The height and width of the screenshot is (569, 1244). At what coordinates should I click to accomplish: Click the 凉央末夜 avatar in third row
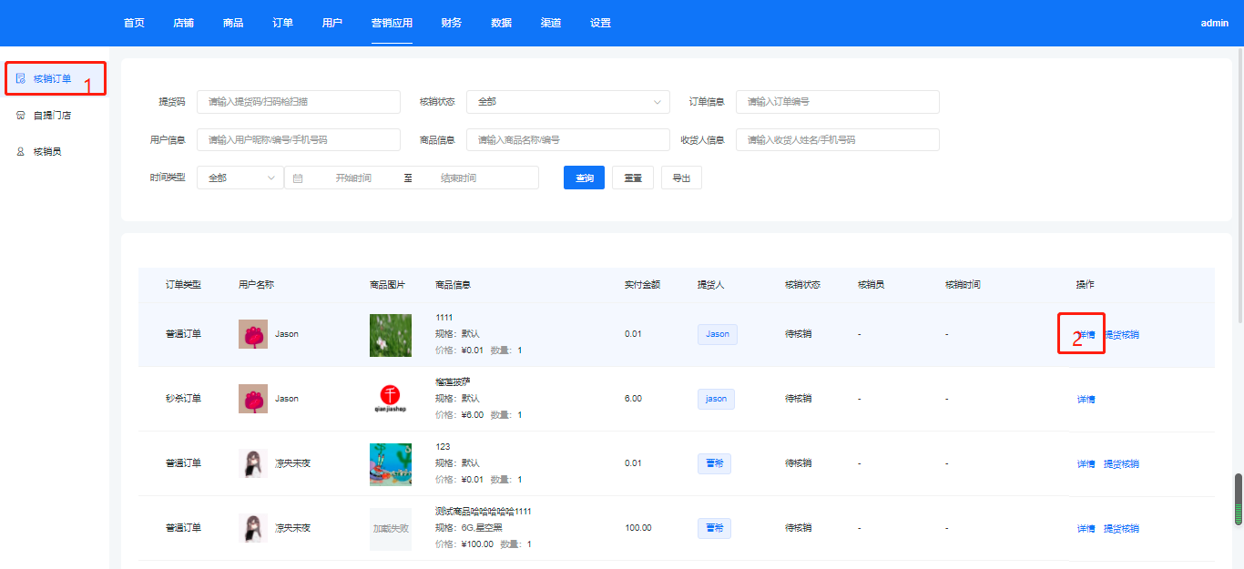coord(252,463)
